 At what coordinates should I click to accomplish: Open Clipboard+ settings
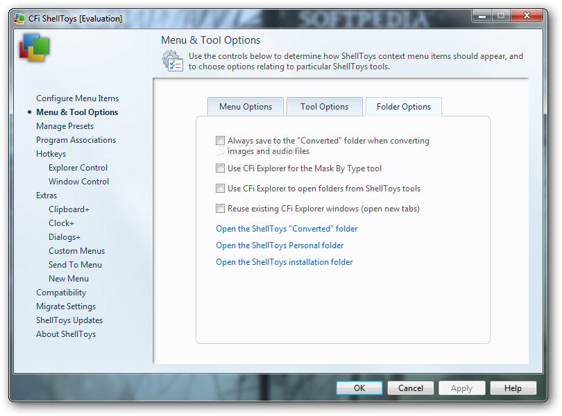click(x=69, y=209)
